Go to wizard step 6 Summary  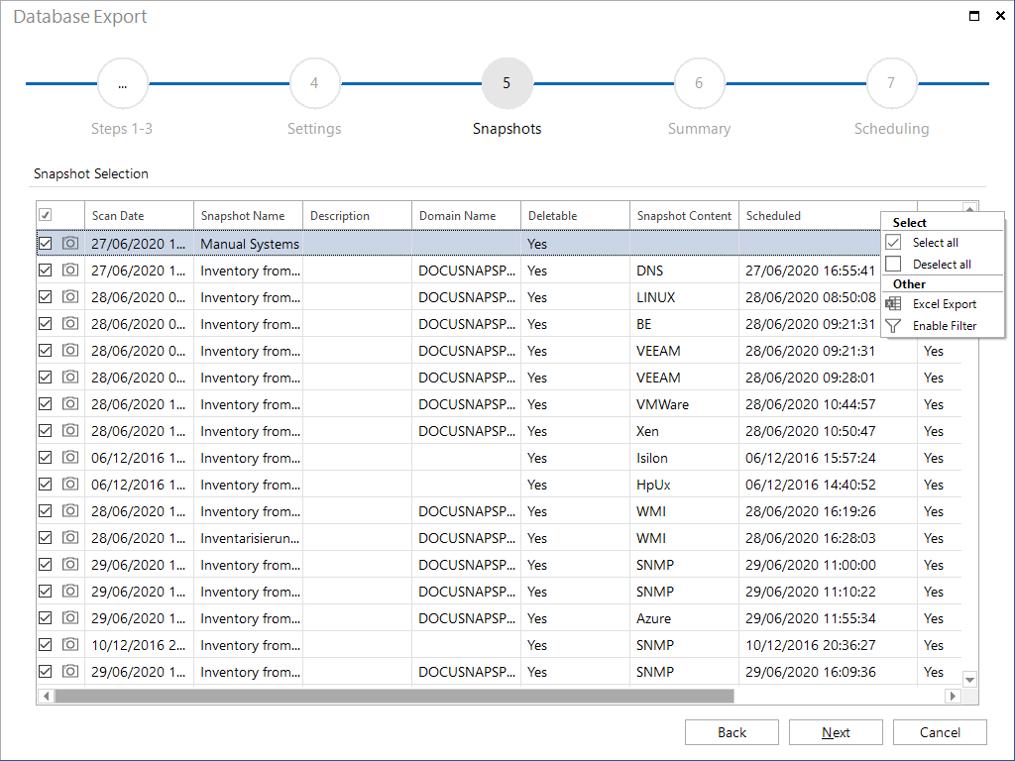coord(699,83)
